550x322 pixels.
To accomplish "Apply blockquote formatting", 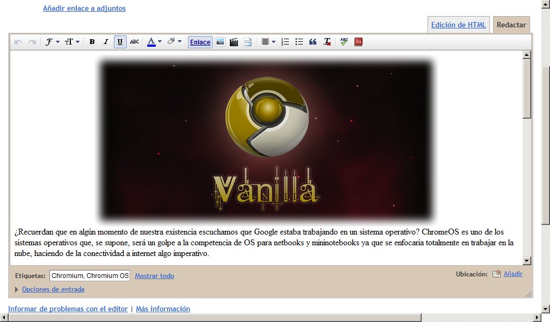I will pyautogui.click(x=313, y=42).
